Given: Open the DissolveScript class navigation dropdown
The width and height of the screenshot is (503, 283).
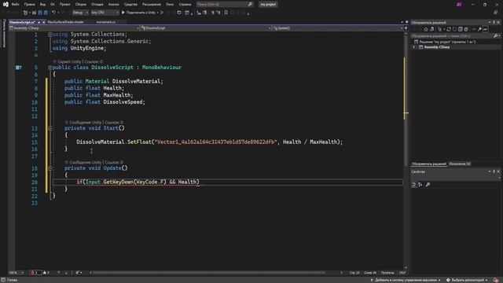Looking at the screenshot, I should (206, 28).
